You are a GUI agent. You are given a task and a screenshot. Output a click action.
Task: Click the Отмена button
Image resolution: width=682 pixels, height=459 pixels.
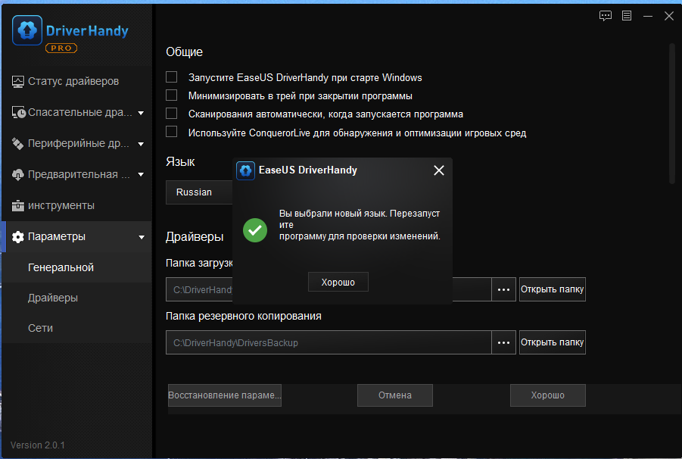[x=395, y=395]
